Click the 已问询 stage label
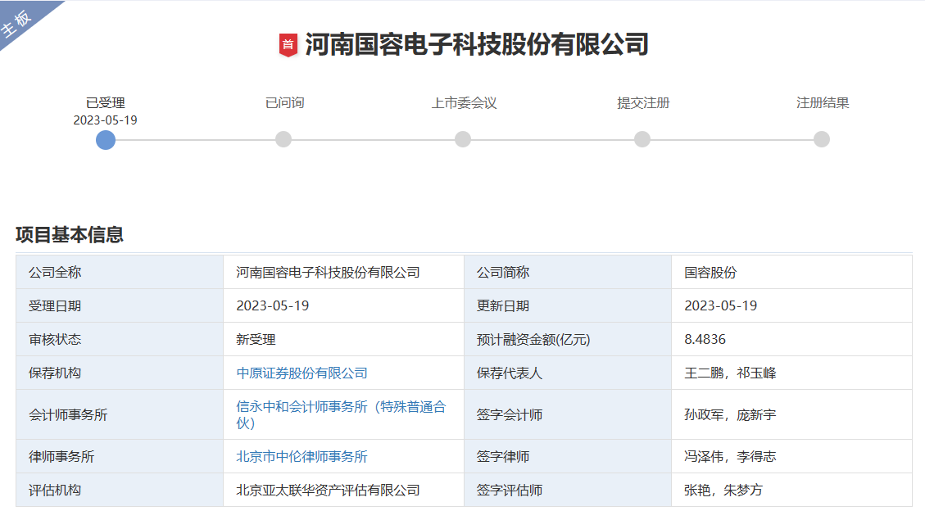Viewport: 925px width, 511px height. point(285,103)
